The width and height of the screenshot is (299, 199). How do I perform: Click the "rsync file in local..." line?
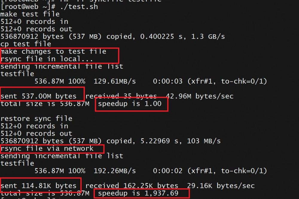coord(47,59)
